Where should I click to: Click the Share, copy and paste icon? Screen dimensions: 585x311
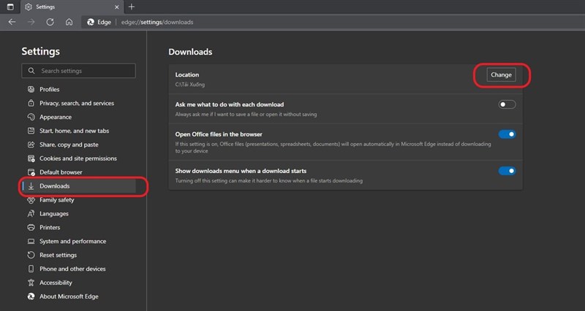[x=31, y=145]
